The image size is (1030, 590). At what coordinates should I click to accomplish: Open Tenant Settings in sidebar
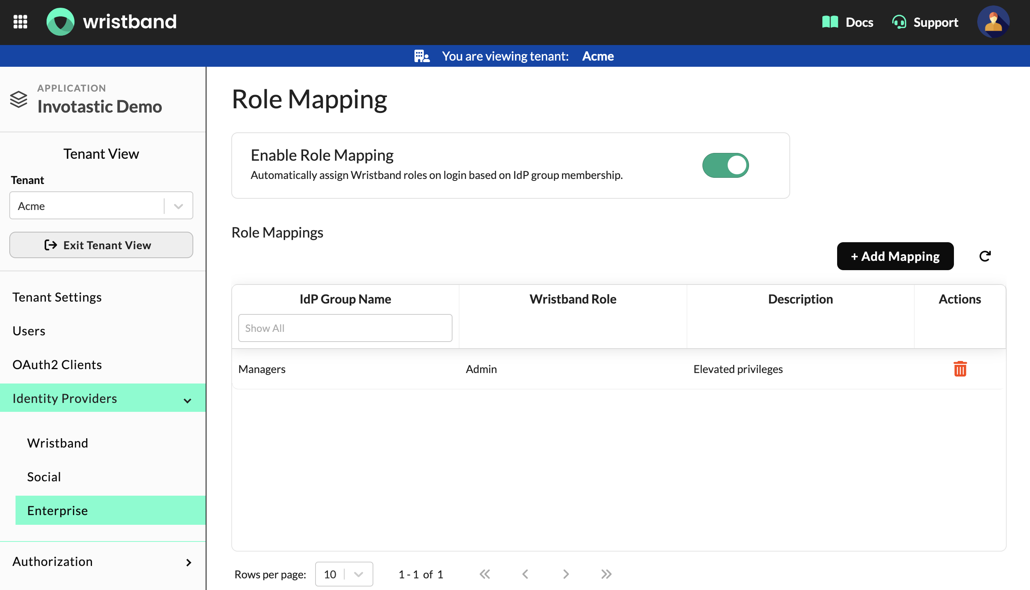pyautogui.click(x=57, y=297)
